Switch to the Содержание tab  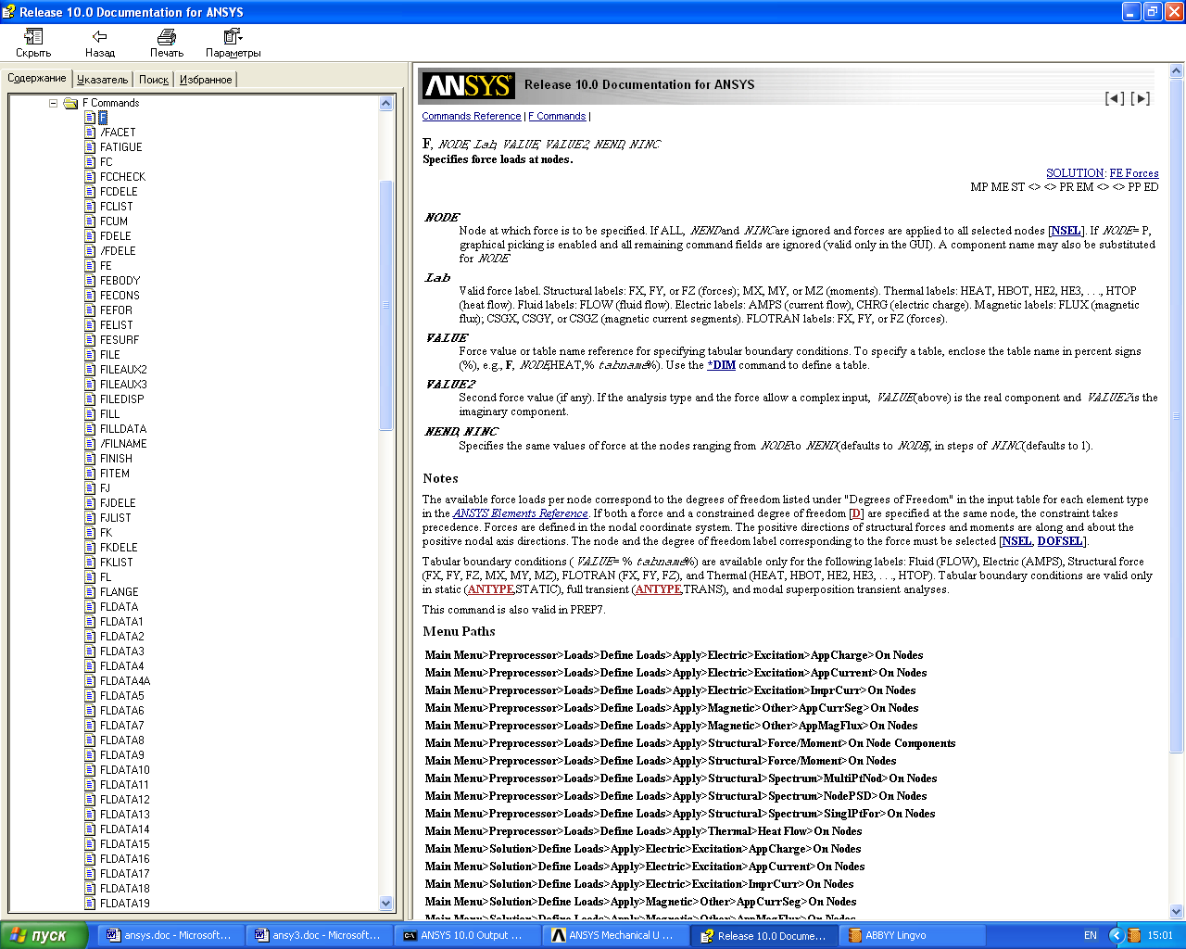click(x=37, y=79)
